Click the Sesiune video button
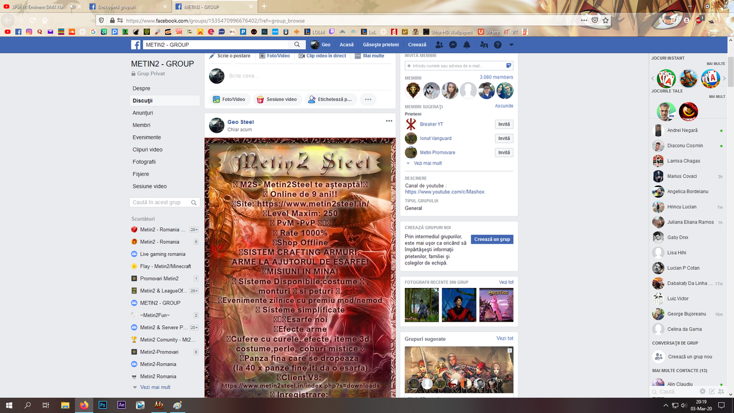734x413 pixels. [x=277, y=99]
